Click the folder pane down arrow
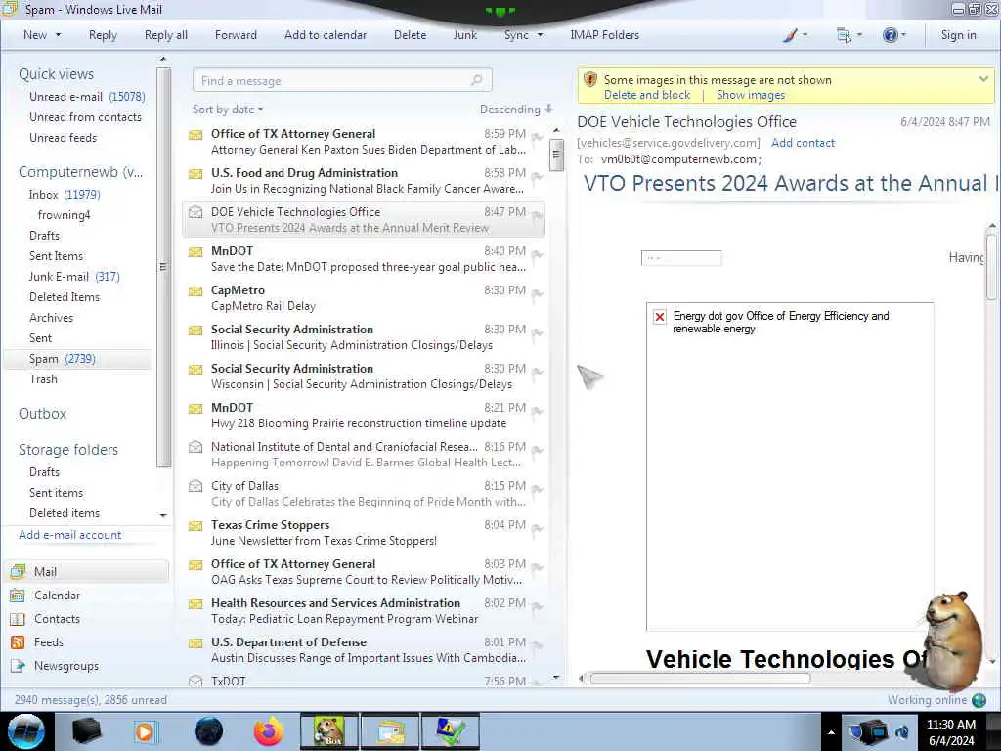1001x751 pixels. (x=163, y=515)
